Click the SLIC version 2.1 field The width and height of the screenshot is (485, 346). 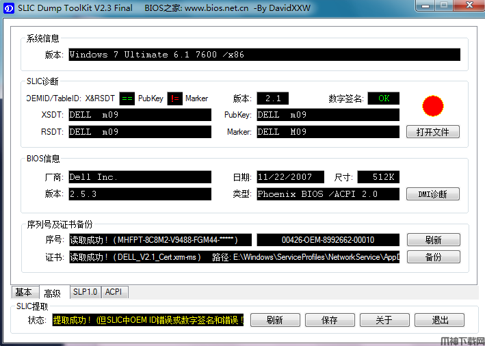click(x=272, y=98)
